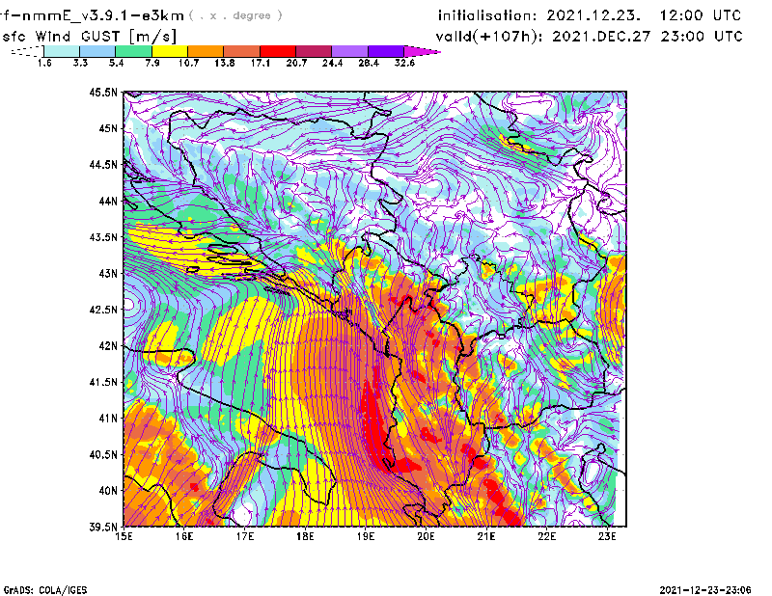Select the 44.5N latitude label
Viewport: 772px width, 596px height.
click(103, 164)
